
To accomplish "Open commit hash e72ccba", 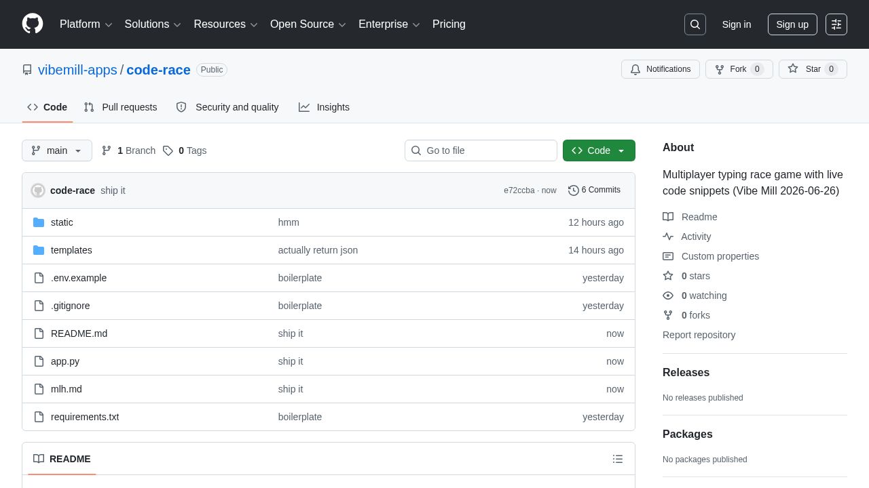I will [x=519, y=190].
